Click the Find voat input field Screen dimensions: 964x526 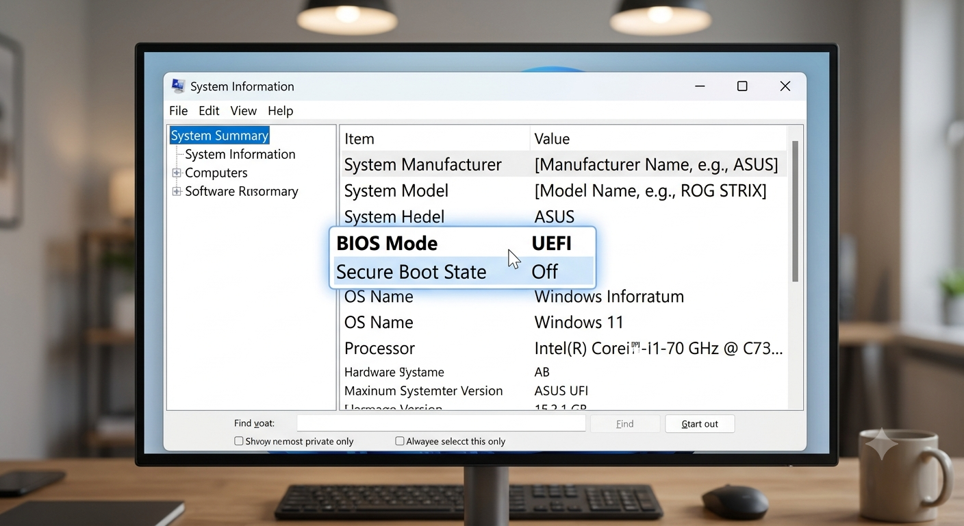click(x=441, y=423)
